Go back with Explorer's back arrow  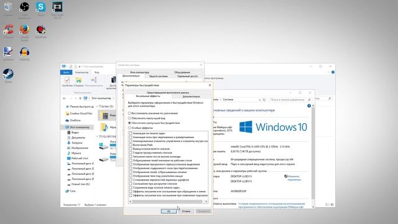tap(65, 98)
